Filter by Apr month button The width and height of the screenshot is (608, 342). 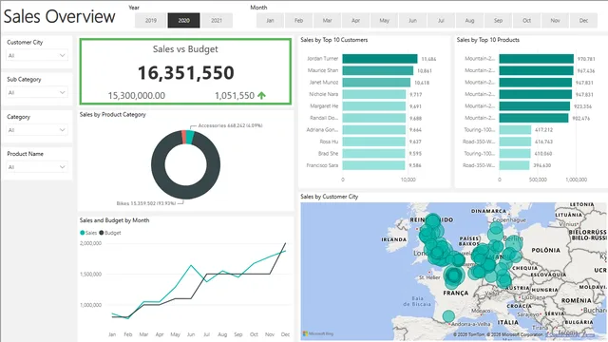tap(355, 21)
